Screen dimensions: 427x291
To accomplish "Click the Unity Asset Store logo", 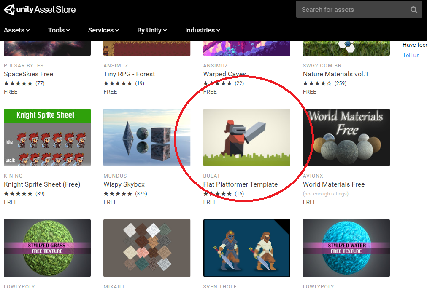I will coord(40,10).
